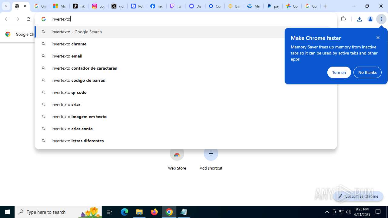Reload the current page
Image resolution: width=388 pixels, height=218 pixels.
28,19
